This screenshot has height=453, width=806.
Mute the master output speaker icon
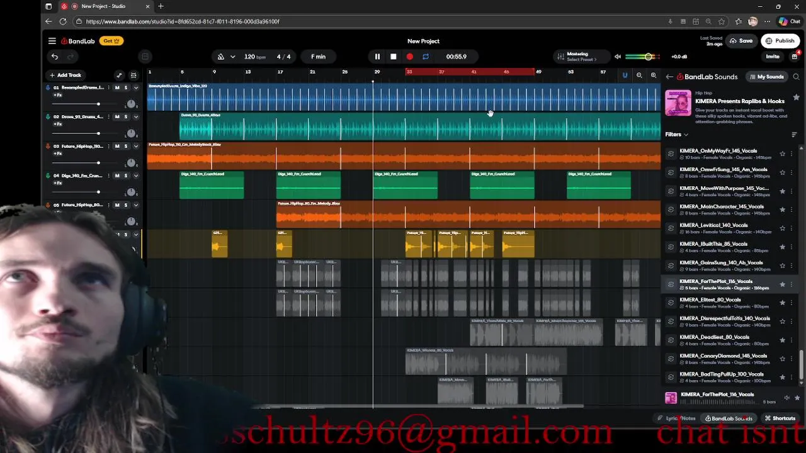(x=618, y=57)
